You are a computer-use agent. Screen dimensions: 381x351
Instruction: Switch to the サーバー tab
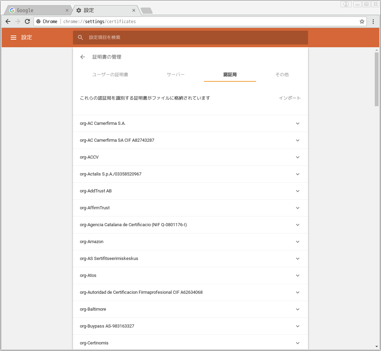176,74
